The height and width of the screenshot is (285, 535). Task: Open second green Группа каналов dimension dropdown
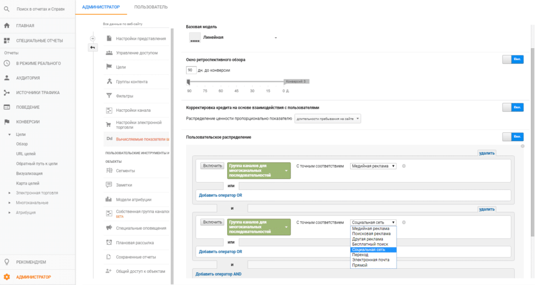(x=259, y=227)
